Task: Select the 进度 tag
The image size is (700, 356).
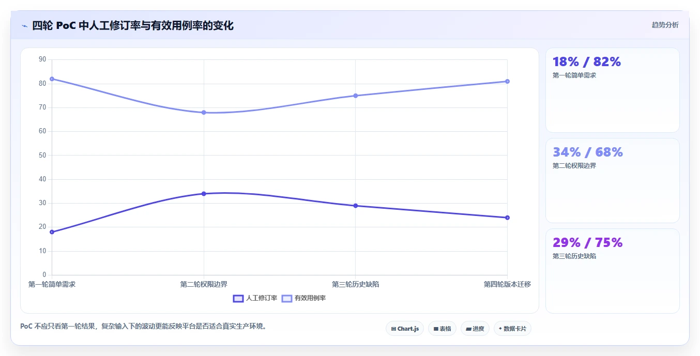Action: click(x=475, y=329)
